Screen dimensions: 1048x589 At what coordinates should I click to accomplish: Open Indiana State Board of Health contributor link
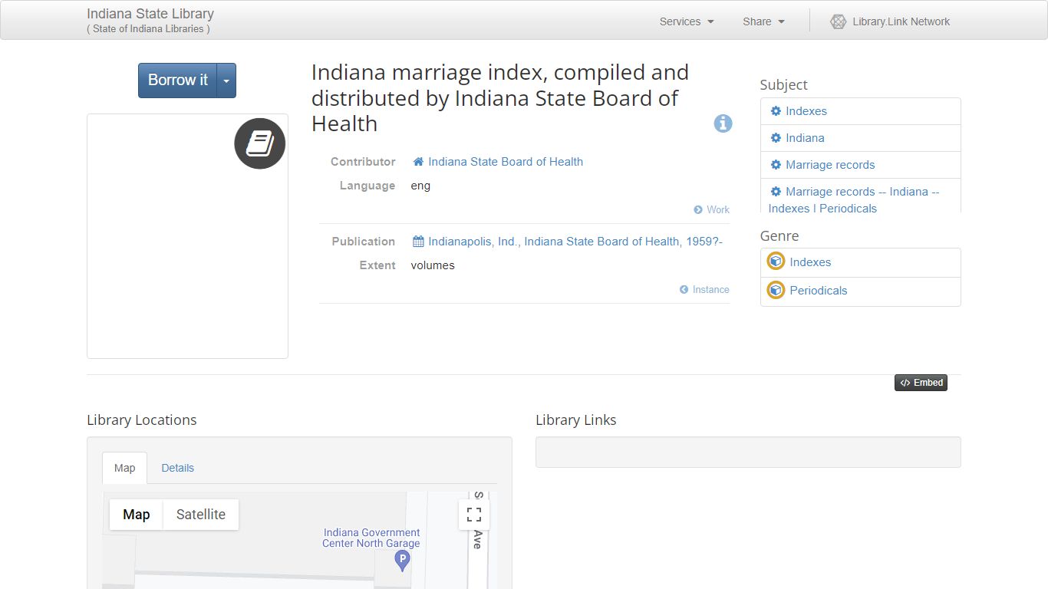(506, 162)
